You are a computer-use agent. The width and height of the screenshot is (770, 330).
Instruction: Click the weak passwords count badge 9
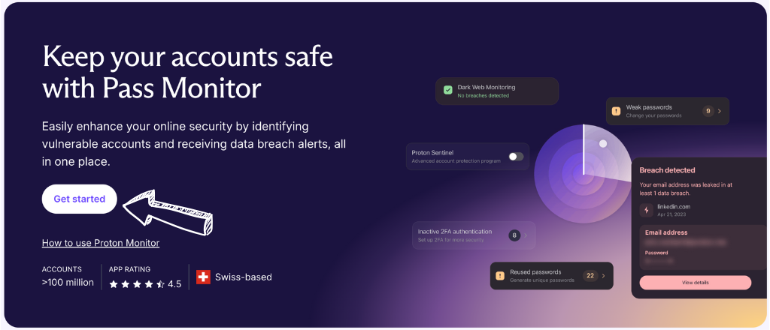tap(708, 111)
